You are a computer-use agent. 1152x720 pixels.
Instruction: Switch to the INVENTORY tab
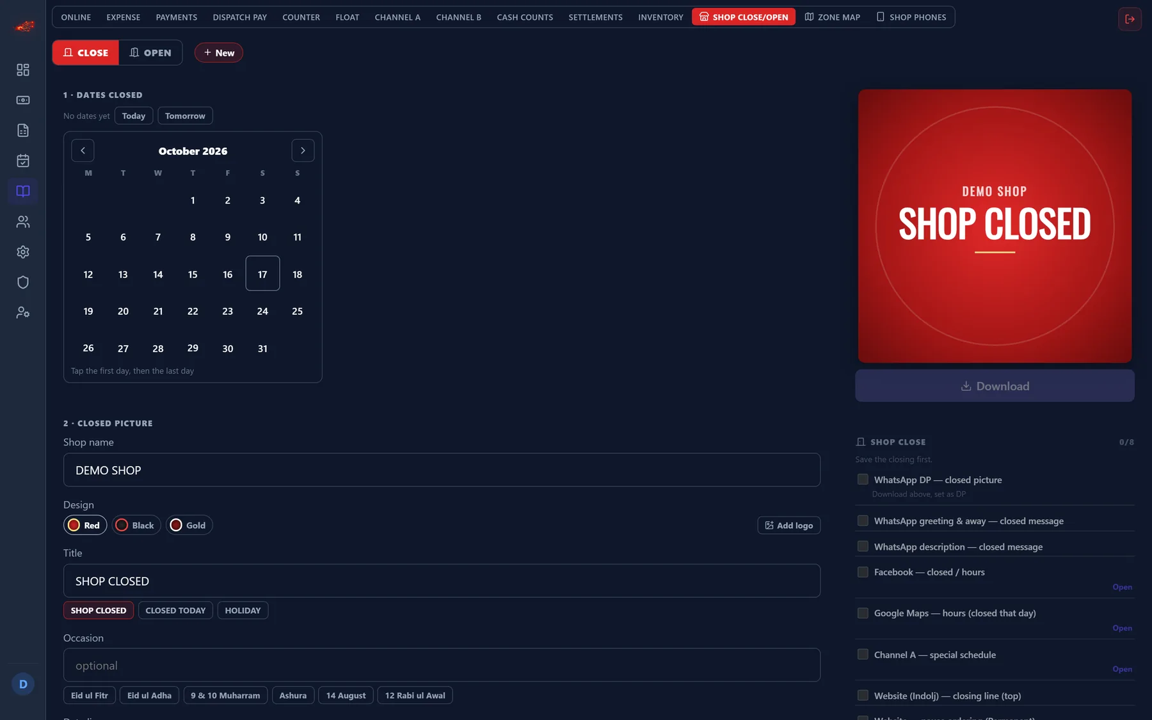(x=660, y=17)
